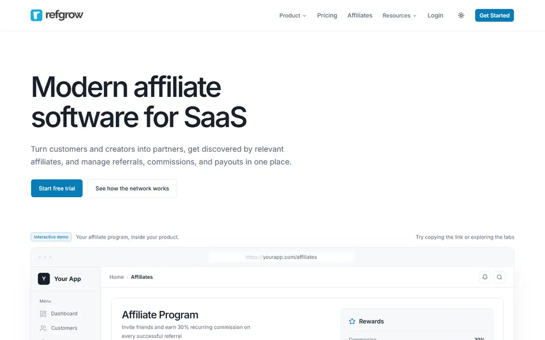Click the Affiliate Program heading
545x340 pixels.
coord(160,314)
